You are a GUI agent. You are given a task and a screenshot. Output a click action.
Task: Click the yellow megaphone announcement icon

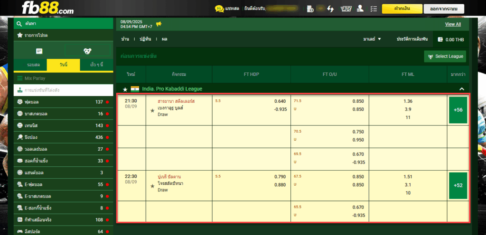pos(159,24)
